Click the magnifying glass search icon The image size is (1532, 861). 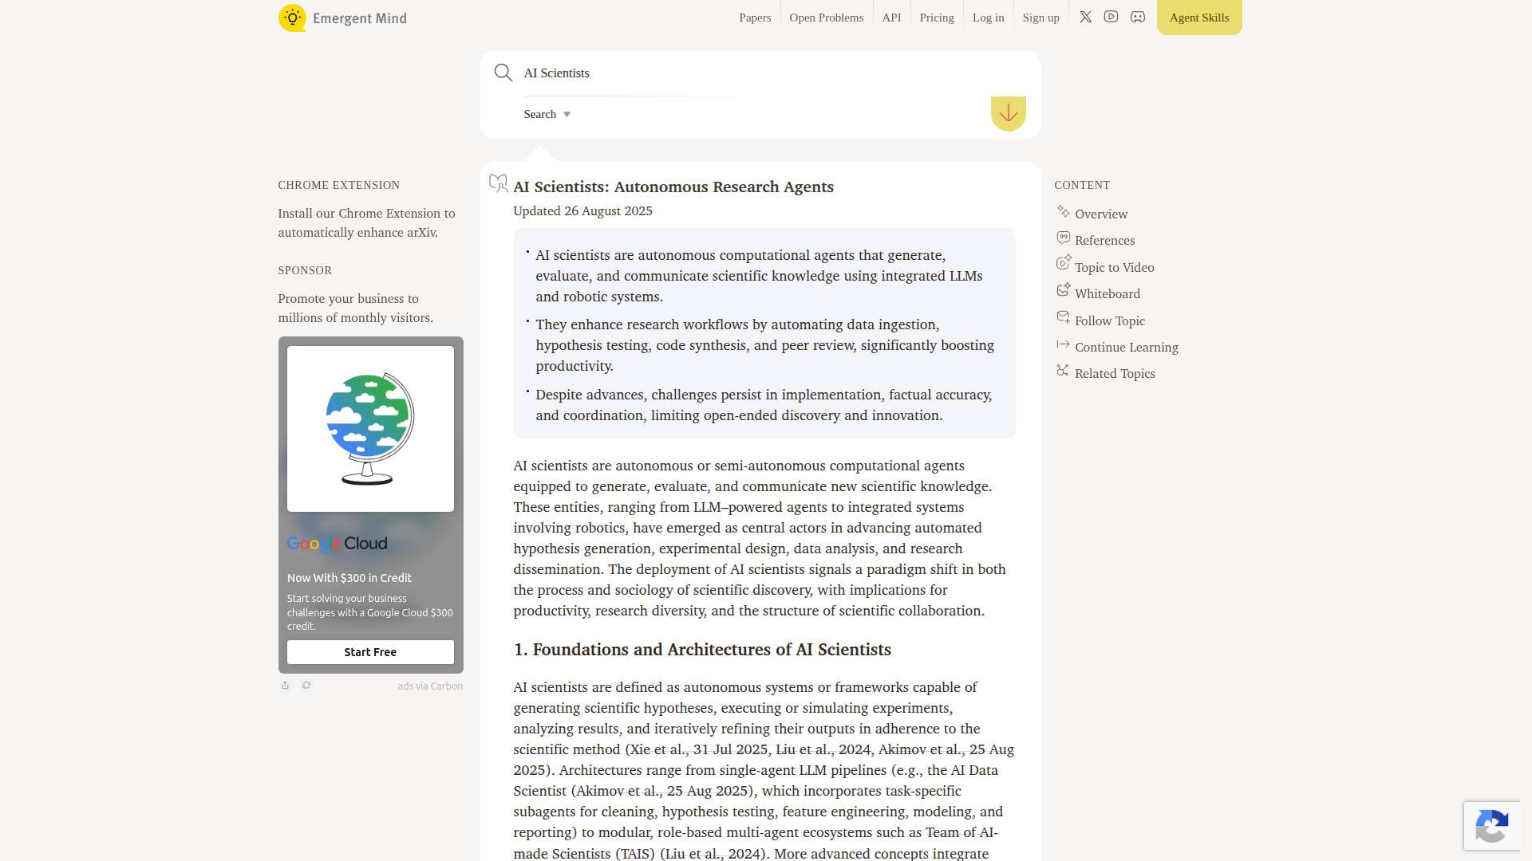coord(503,73)
